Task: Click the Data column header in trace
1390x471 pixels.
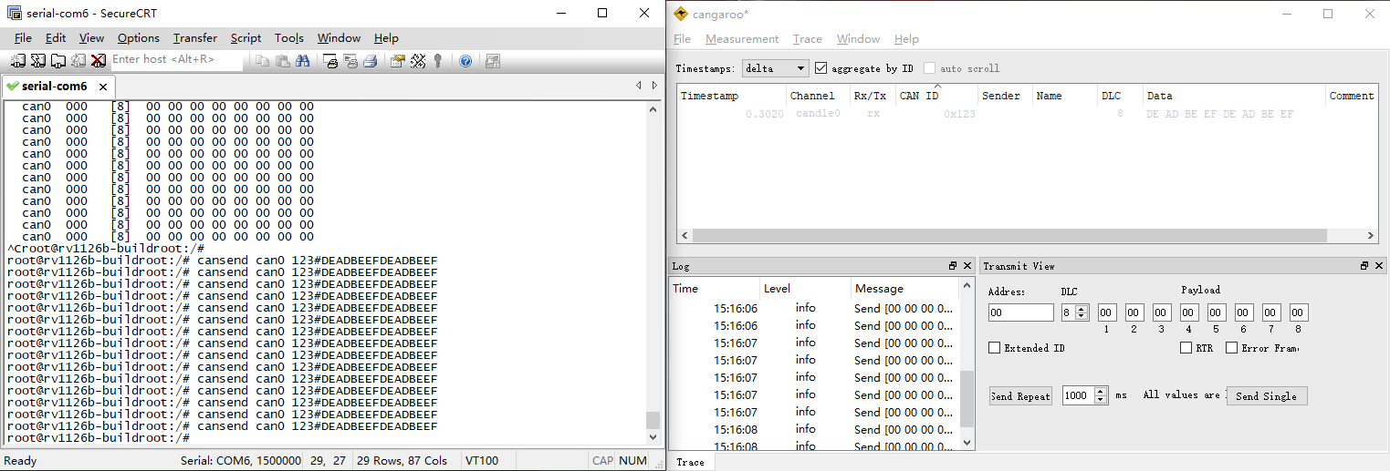Action: click(x=1234, y=96)
